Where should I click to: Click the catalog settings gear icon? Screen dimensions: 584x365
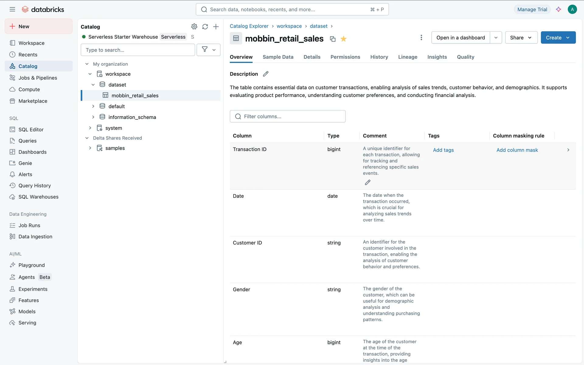click(x=194, y=26)
